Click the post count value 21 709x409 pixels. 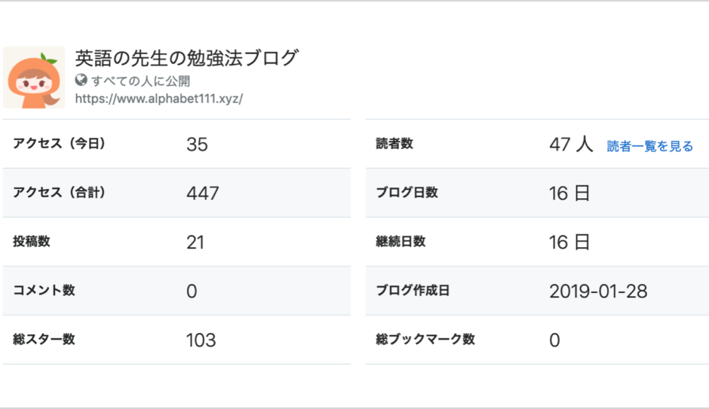[195, 243]
